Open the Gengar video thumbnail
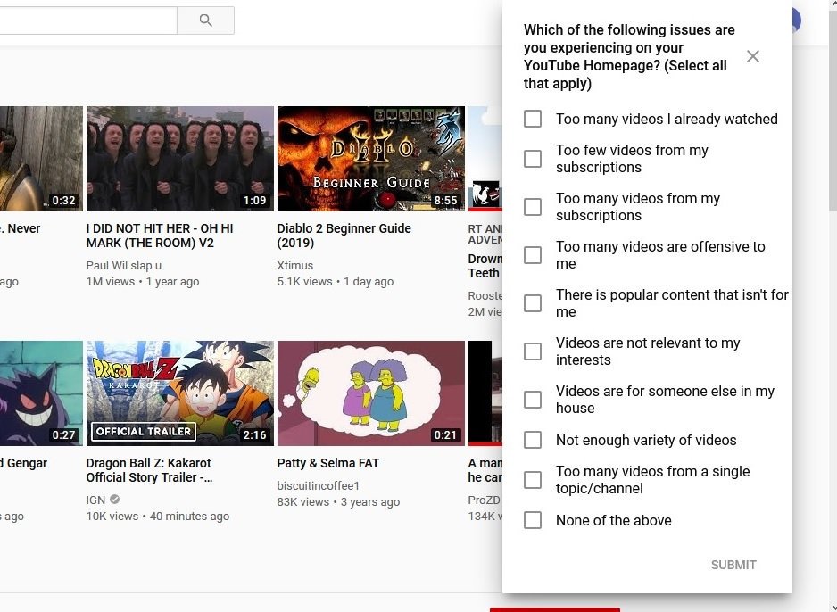The height and width of the screenshot is (612, 837). (41, 393)
